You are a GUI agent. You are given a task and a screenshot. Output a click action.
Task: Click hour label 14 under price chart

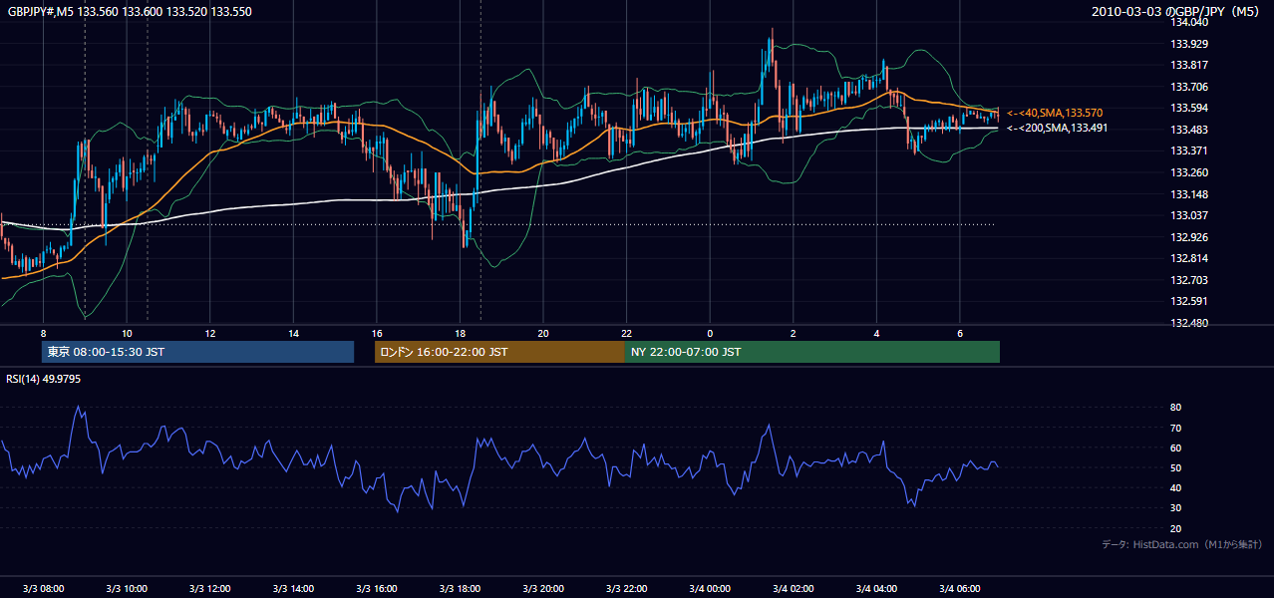click(293, 333)
